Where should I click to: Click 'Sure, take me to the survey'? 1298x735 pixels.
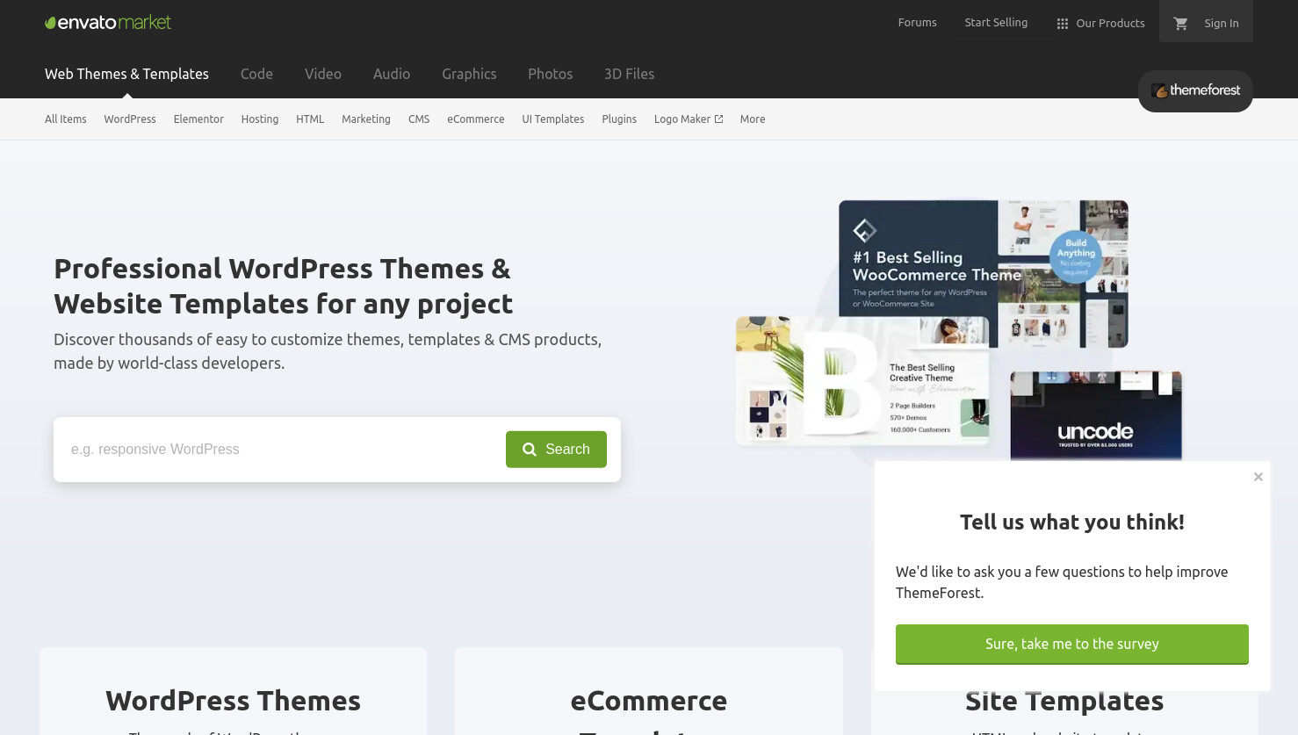(x=1072, y=645)
